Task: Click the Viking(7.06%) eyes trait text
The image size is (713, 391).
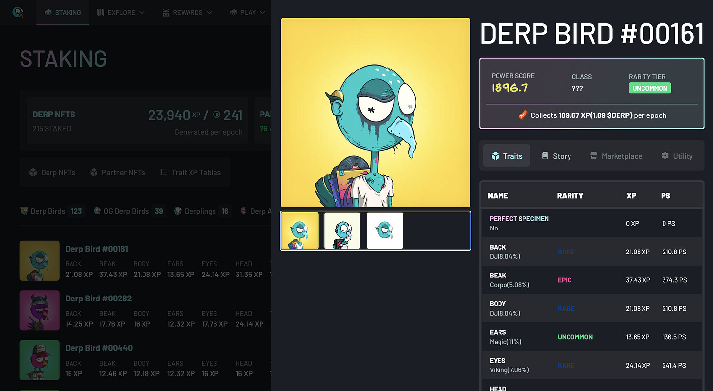Action: (509, 370)
